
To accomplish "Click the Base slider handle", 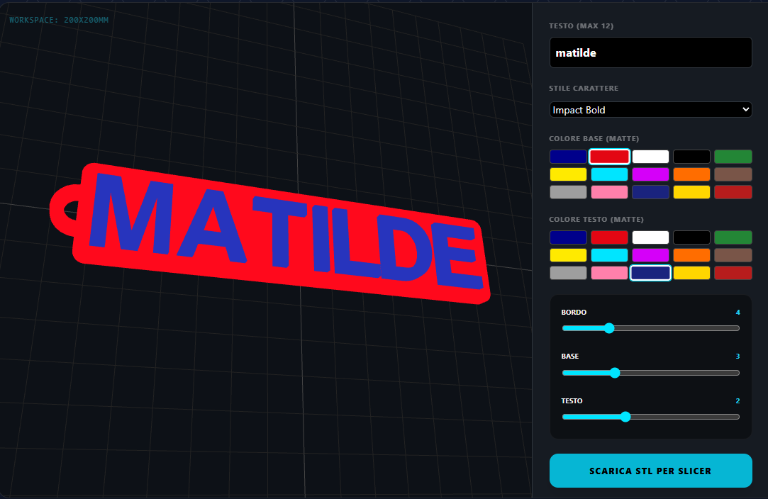I will tap(615, 373).
